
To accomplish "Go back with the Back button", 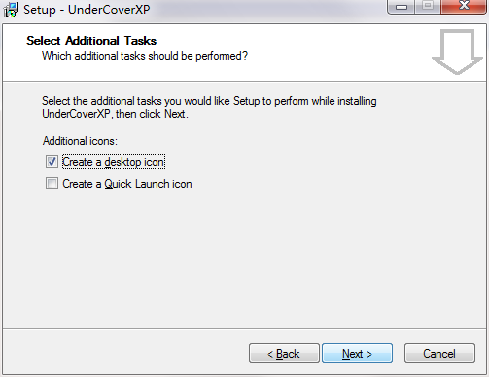I will coord(284,354).
